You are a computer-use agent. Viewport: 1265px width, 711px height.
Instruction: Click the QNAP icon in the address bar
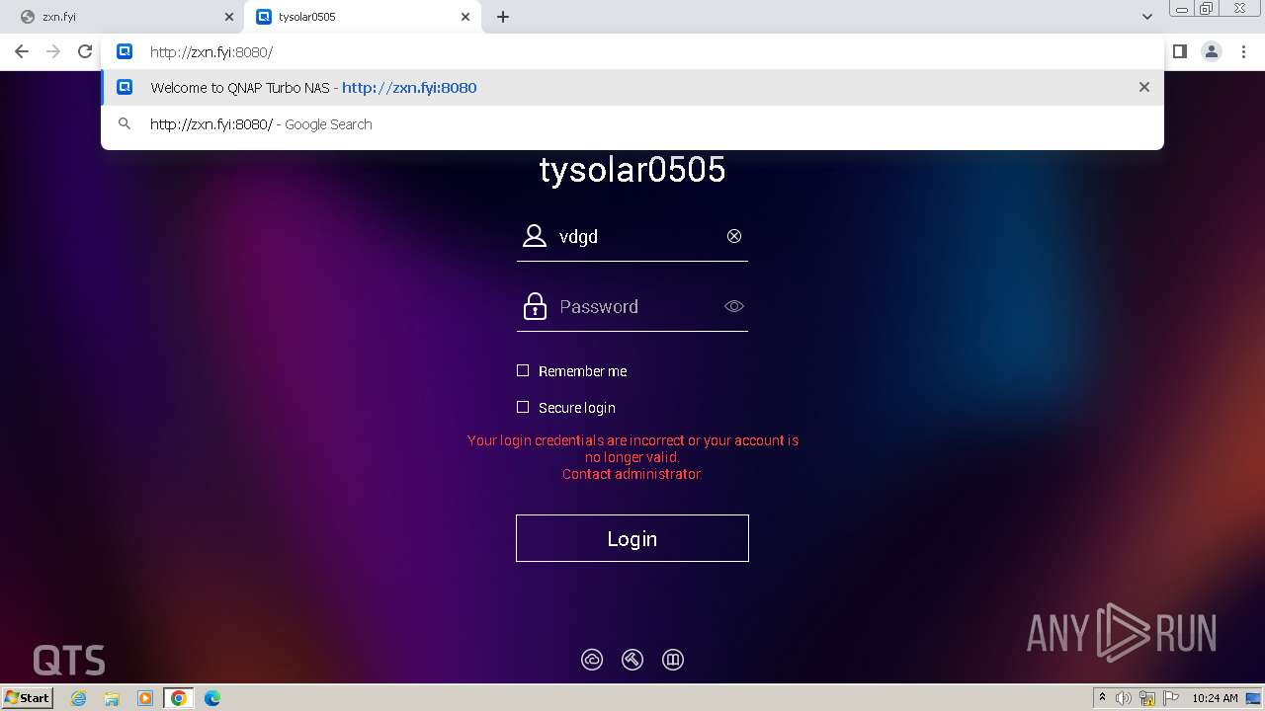point(125,51)
